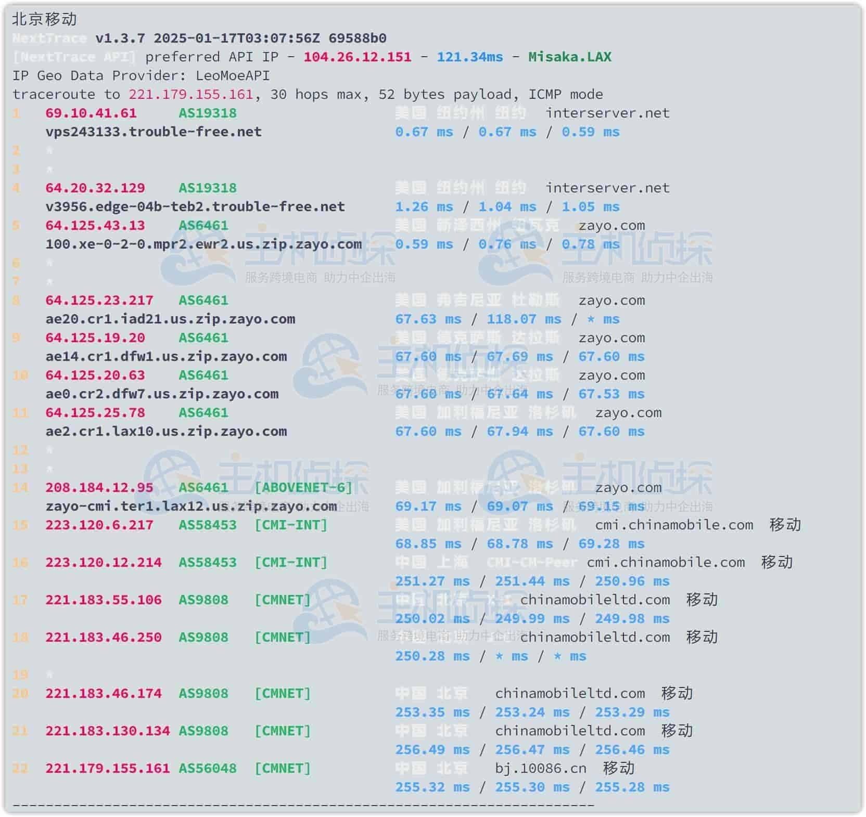This screenshot has width=866, height=817.
Task: Click the "249.98 ms" latency value
Action: click(632, 618)
